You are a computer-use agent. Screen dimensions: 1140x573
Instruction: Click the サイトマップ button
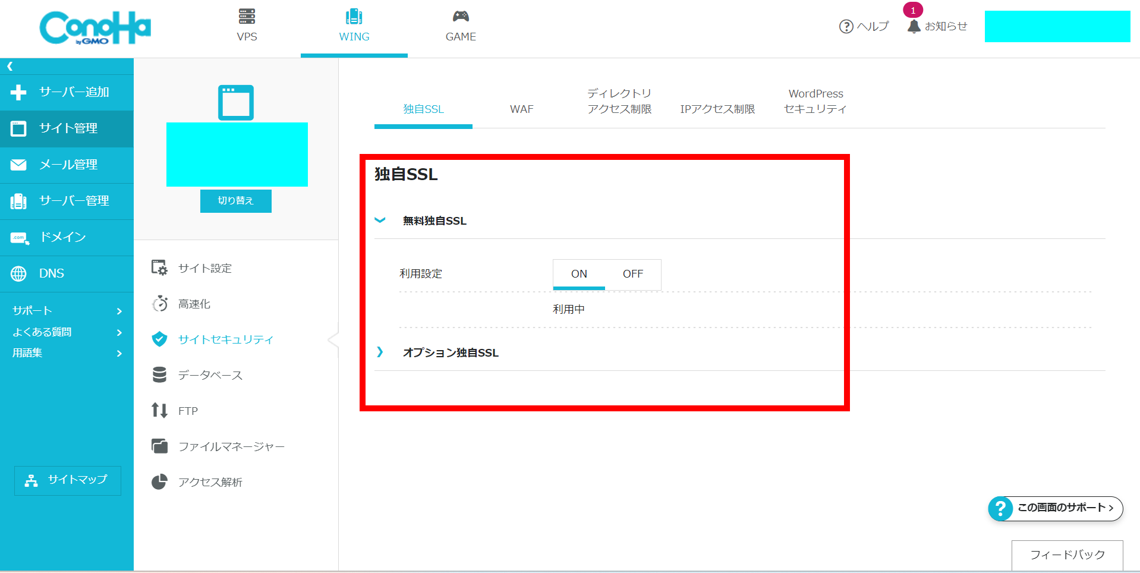68,480
